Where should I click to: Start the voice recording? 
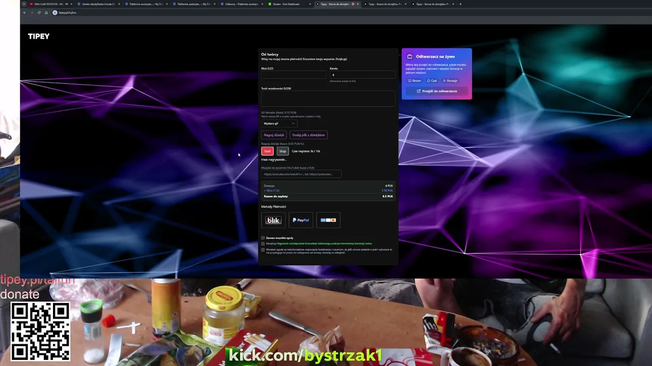click(267, 151)
